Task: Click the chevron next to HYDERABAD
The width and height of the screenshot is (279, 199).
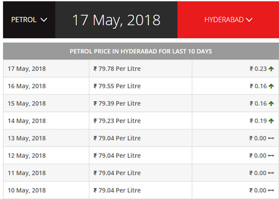Action: tap(249, 19)
